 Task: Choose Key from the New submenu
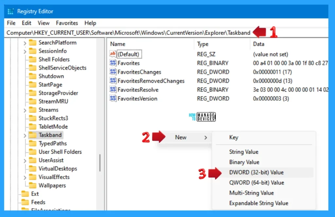(x=264, y=137)
